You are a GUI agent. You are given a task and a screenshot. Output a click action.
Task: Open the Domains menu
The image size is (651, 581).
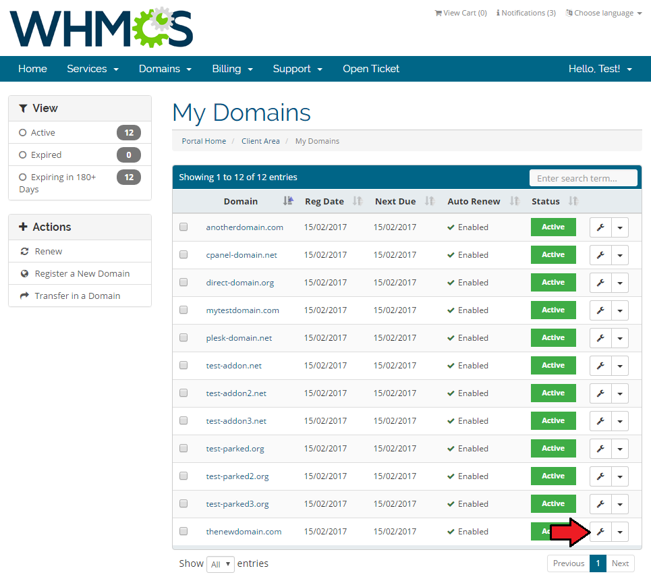(x=165, y=69)
